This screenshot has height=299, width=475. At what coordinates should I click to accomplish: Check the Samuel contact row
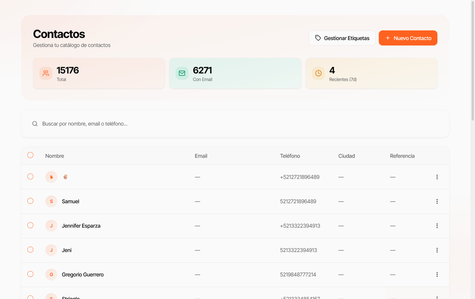click(x=30, y=201)
